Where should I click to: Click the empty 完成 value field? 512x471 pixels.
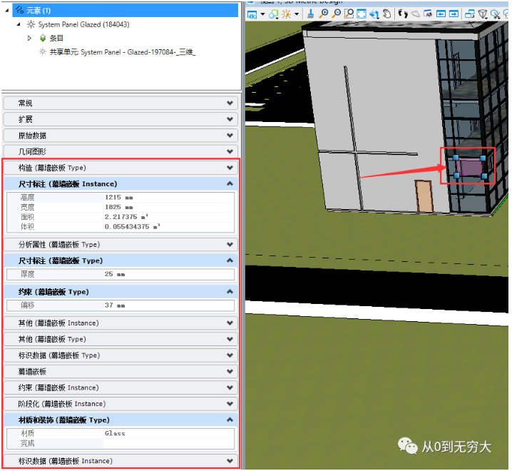(x=168, y=444)
